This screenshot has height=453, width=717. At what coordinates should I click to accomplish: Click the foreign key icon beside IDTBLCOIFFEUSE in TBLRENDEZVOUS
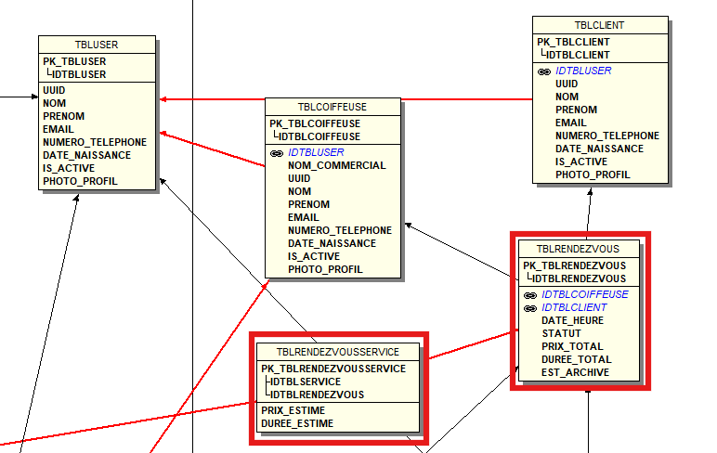click(530, 295)
